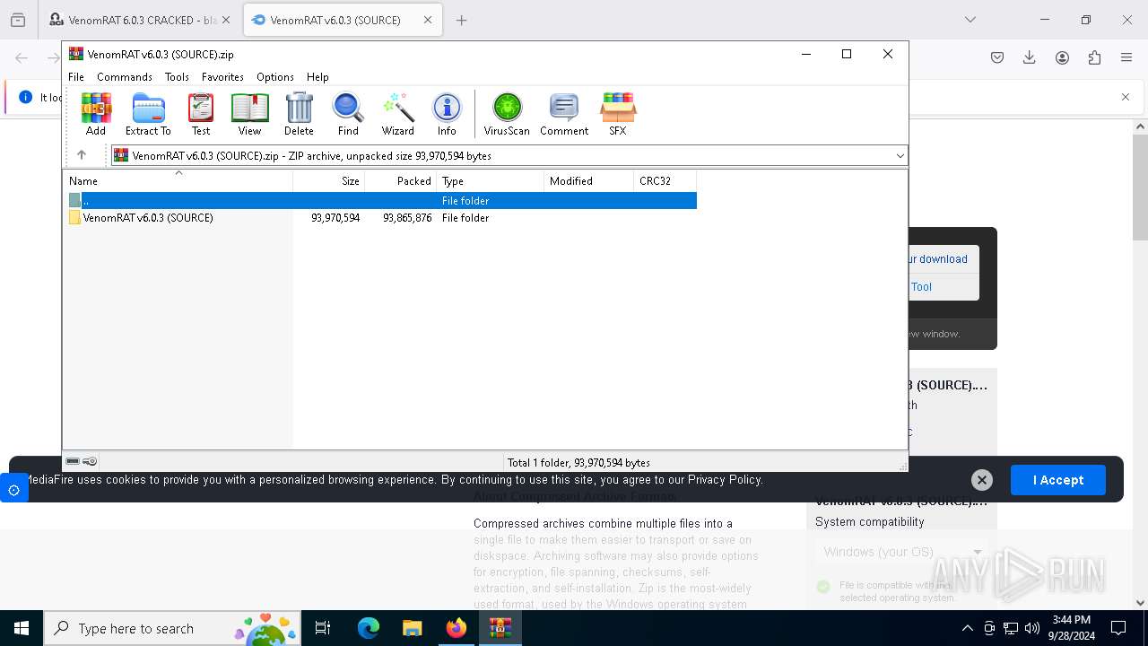1148x646 pixels.
Task: Close the Firefox notification bar
Action: click(1126, 97)
